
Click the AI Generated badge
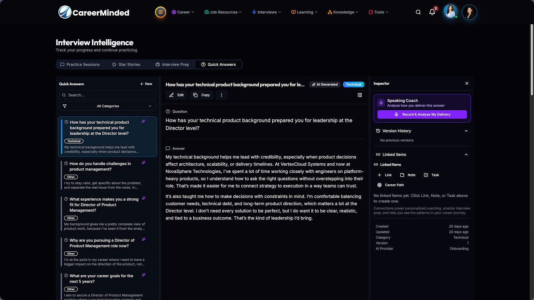[x=325, y=85]
